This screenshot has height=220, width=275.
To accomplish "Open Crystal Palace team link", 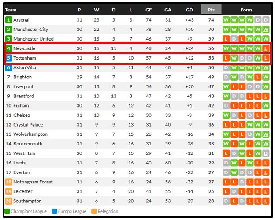I will click(x=28, y=125).
